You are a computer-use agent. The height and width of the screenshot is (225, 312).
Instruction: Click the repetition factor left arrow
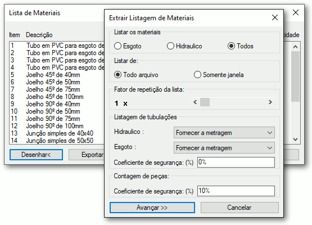point(195,102)
